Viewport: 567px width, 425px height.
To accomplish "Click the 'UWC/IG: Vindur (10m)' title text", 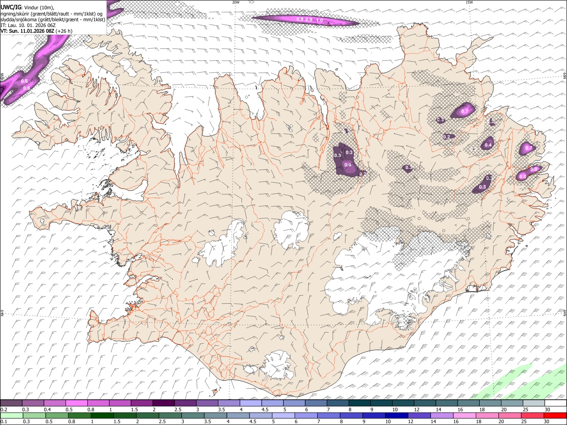I will pos(27,8).
